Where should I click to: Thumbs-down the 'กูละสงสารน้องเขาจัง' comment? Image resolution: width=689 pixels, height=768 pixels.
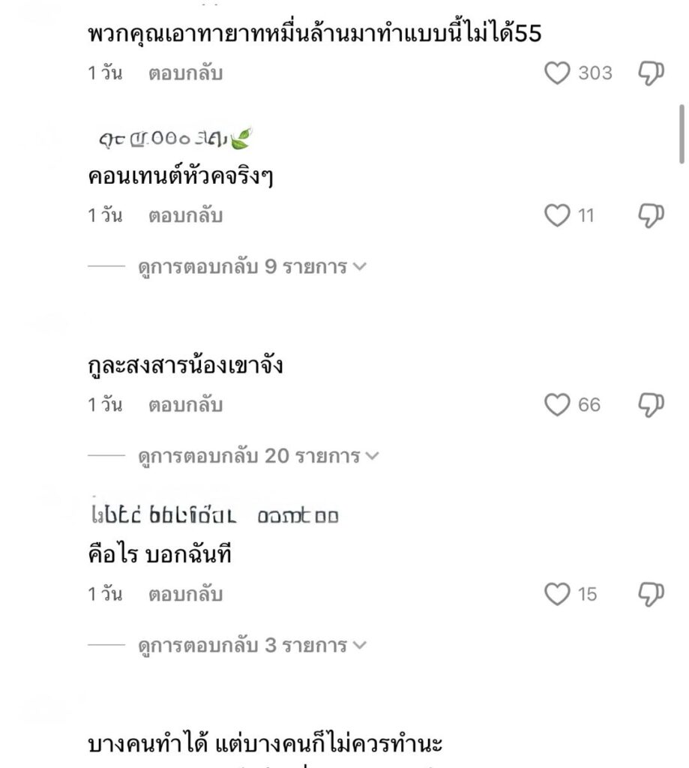pos(652,405)
